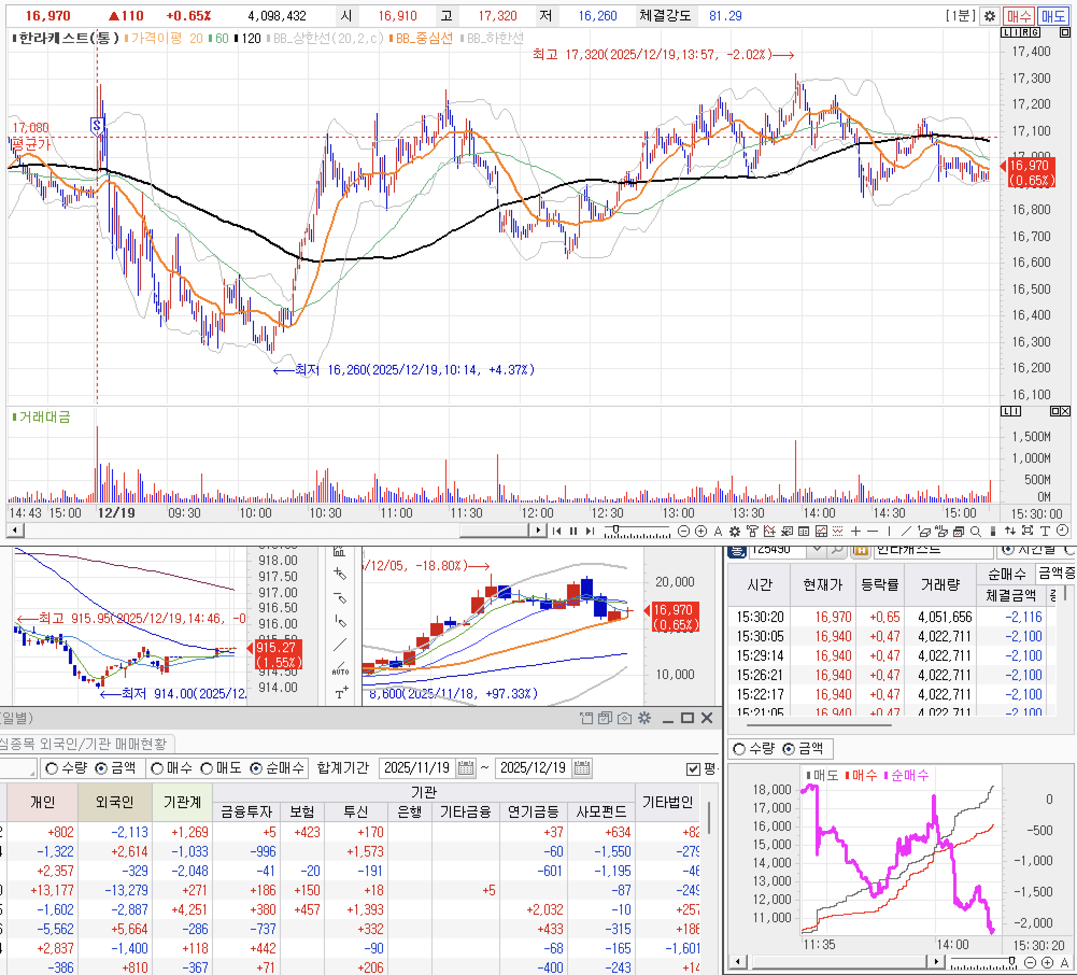1077x975 pixels.
Task: Select the crosshair plus drawing tool
Action: coord(855,531)
